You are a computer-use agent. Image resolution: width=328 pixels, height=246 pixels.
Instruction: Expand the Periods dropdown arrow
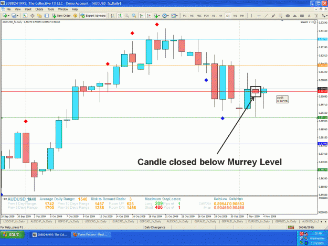168,16
